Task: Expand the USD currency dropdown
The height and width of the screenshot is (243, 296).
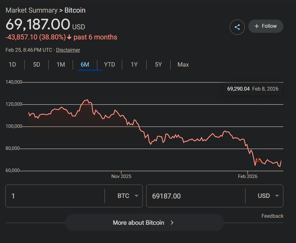Action: (268, 196)
